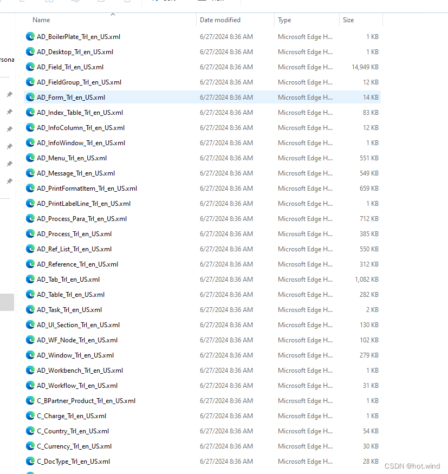Select file name AD_Desktop_Trl_en_US.xml
This screenshot has width=448, height=474.
click(75, 51)
